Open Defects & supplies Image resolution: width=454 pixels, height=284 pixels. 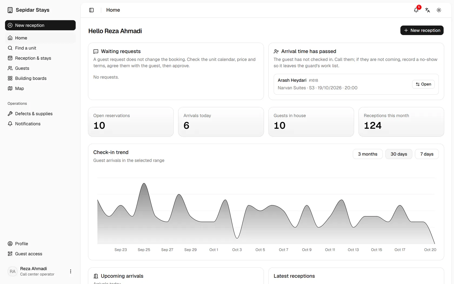(x=40, y=114)
